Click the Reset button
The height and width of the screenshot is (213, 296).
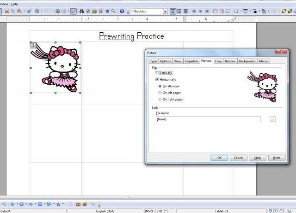click(277, 158)
